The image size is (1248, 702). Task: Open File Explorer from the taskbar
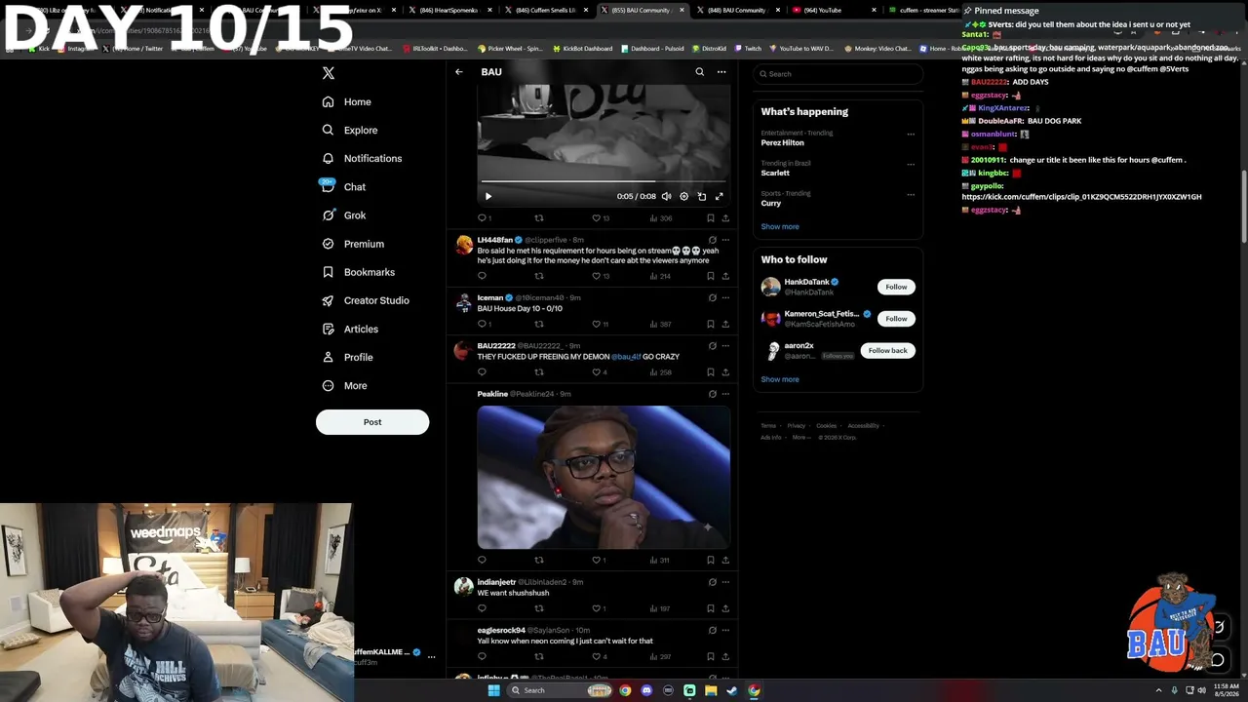pos(711,690)
